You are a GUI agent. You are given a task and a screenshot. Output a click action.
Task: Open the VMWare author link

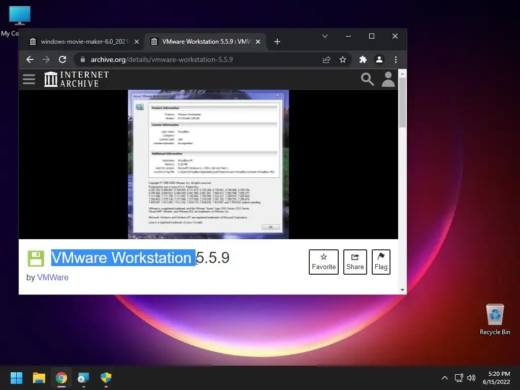click(53, 278)
